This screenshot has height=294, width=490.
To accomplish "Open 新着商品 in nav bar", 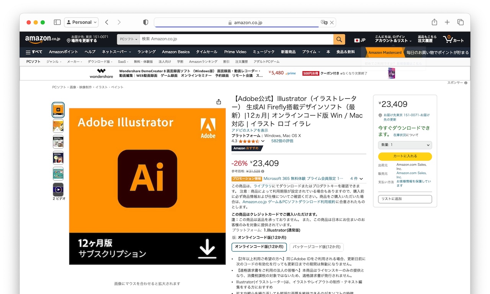I will [x=288, y=52].
